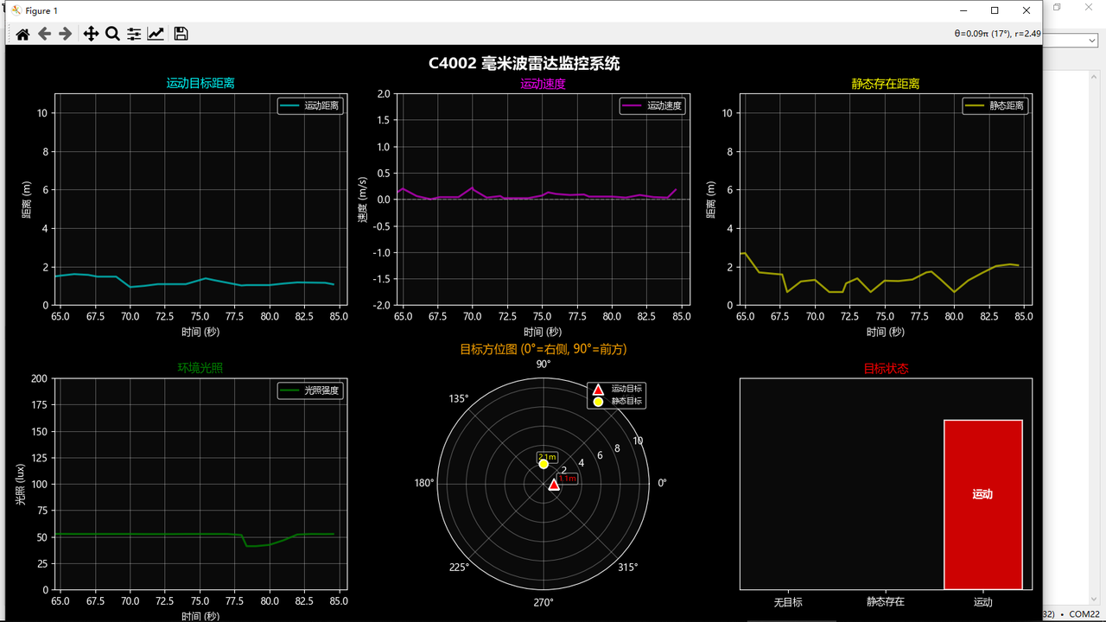Click the 静态距离 legend entry
Image resolution: width=1106 pixels, height=622 pixels.
click(995, 105)
